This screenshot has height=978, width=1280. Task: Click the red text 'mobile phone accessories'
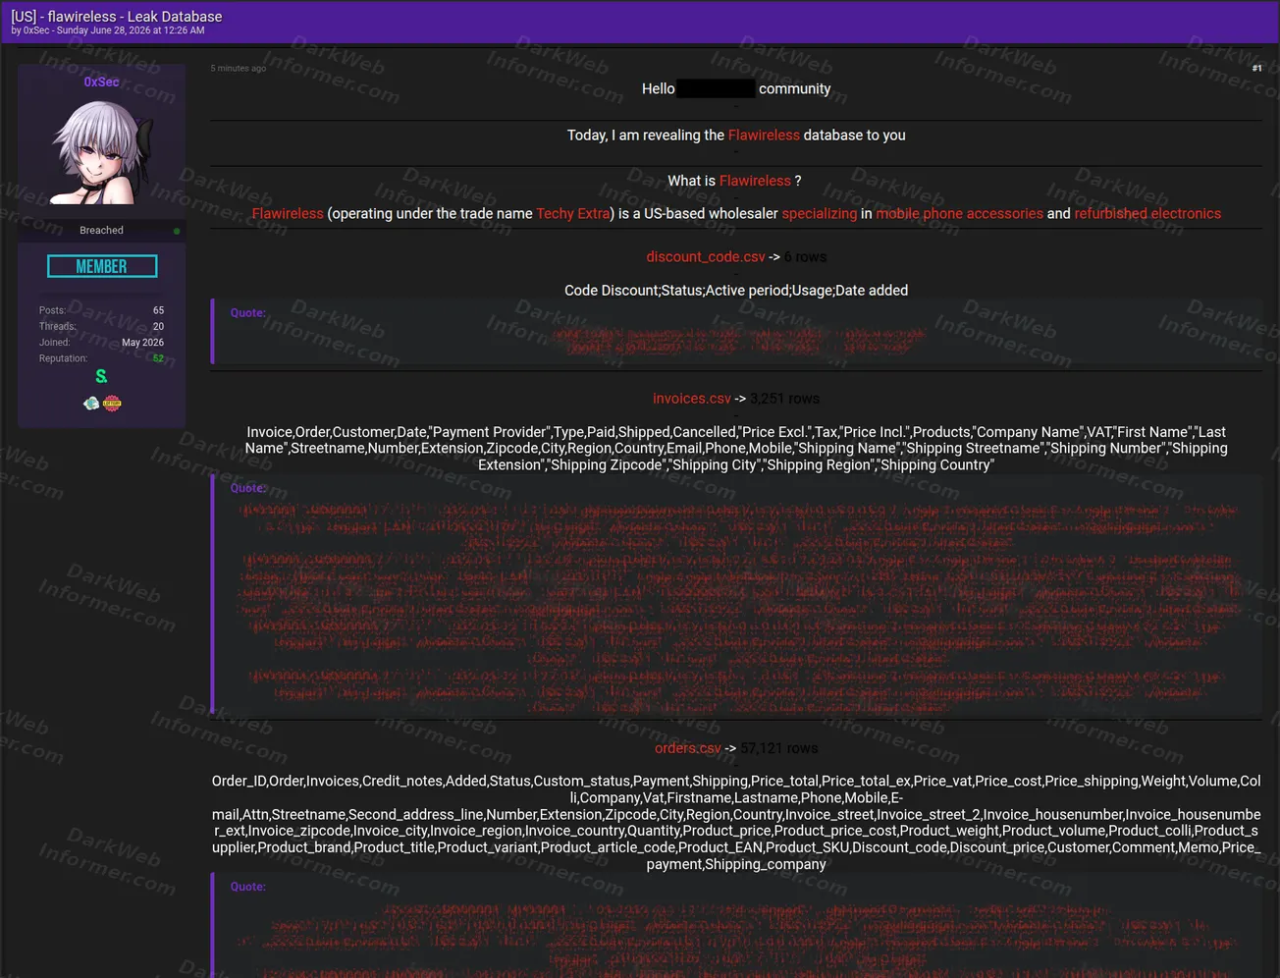[960, 213]
